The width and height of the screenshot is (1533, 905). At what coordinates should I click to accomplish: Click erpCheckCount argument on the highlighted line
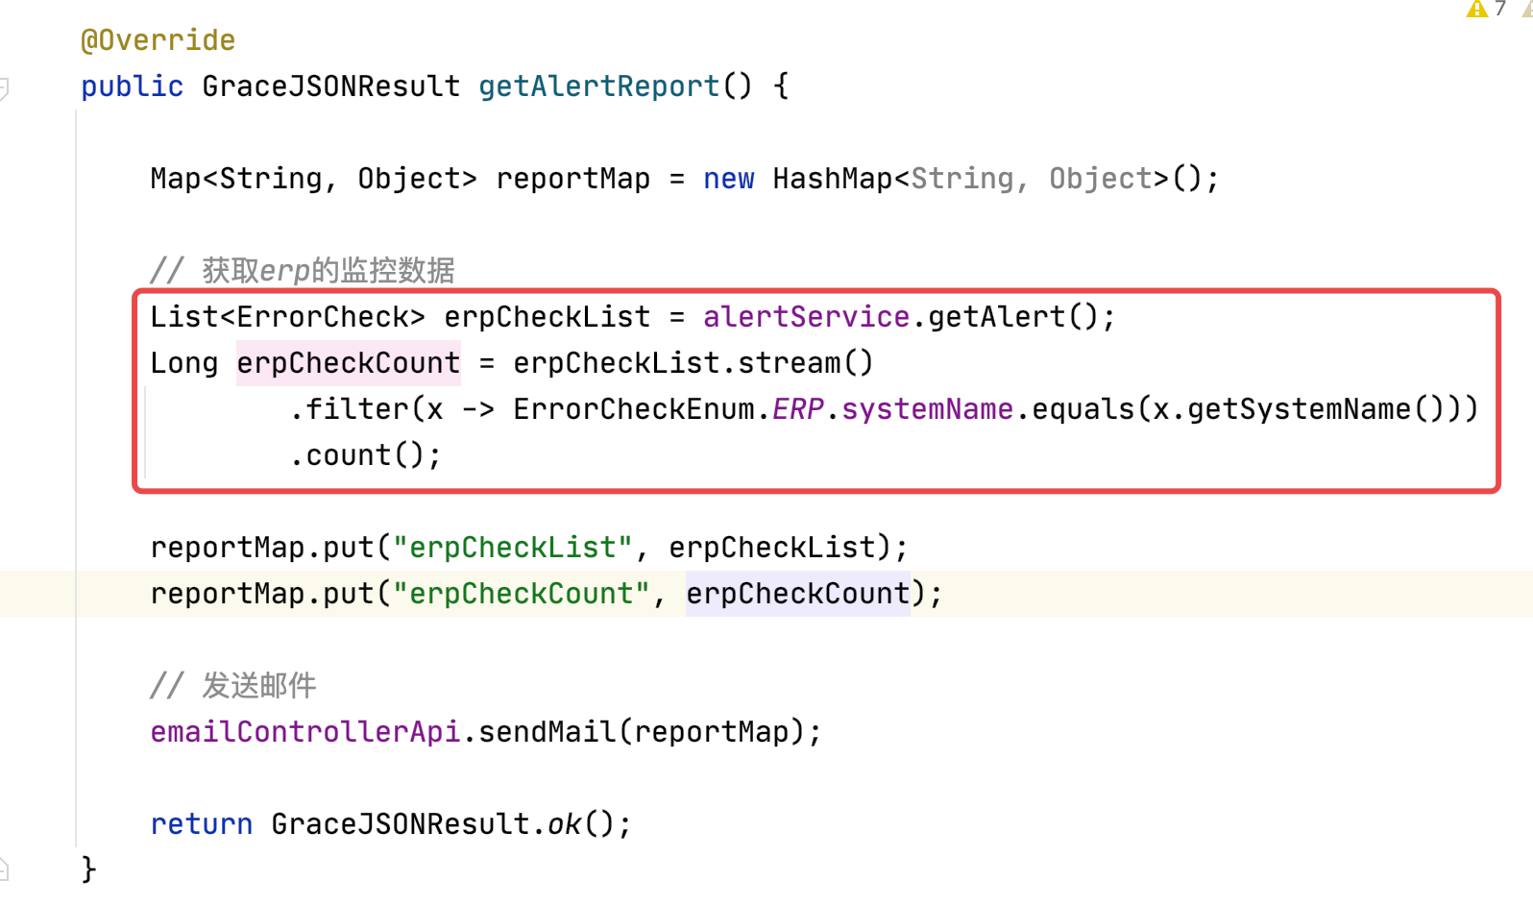click(797, 594)
